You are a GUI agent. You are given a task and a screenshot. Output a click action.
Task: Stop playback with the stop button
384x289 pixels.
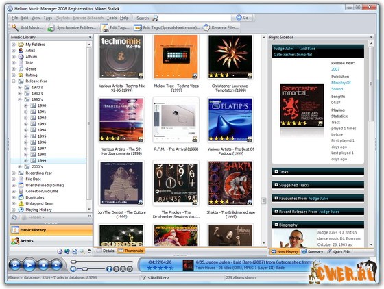pos(43,265)
